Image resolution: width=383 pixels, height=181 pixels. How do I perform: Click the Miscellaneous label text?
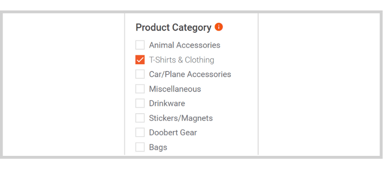pyautogui.click(x=175, y=89)
